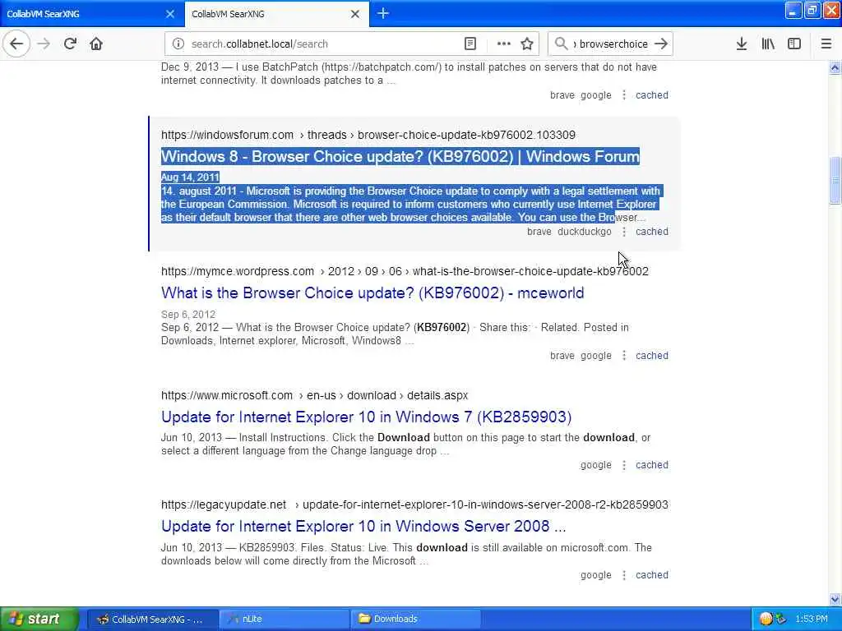Open the Firefox hamburger menu

[x=826, y=44]
